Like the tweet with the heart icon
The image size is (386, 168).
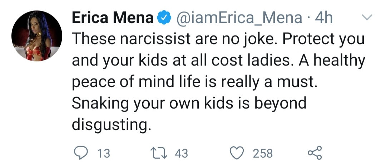(237, 153)
